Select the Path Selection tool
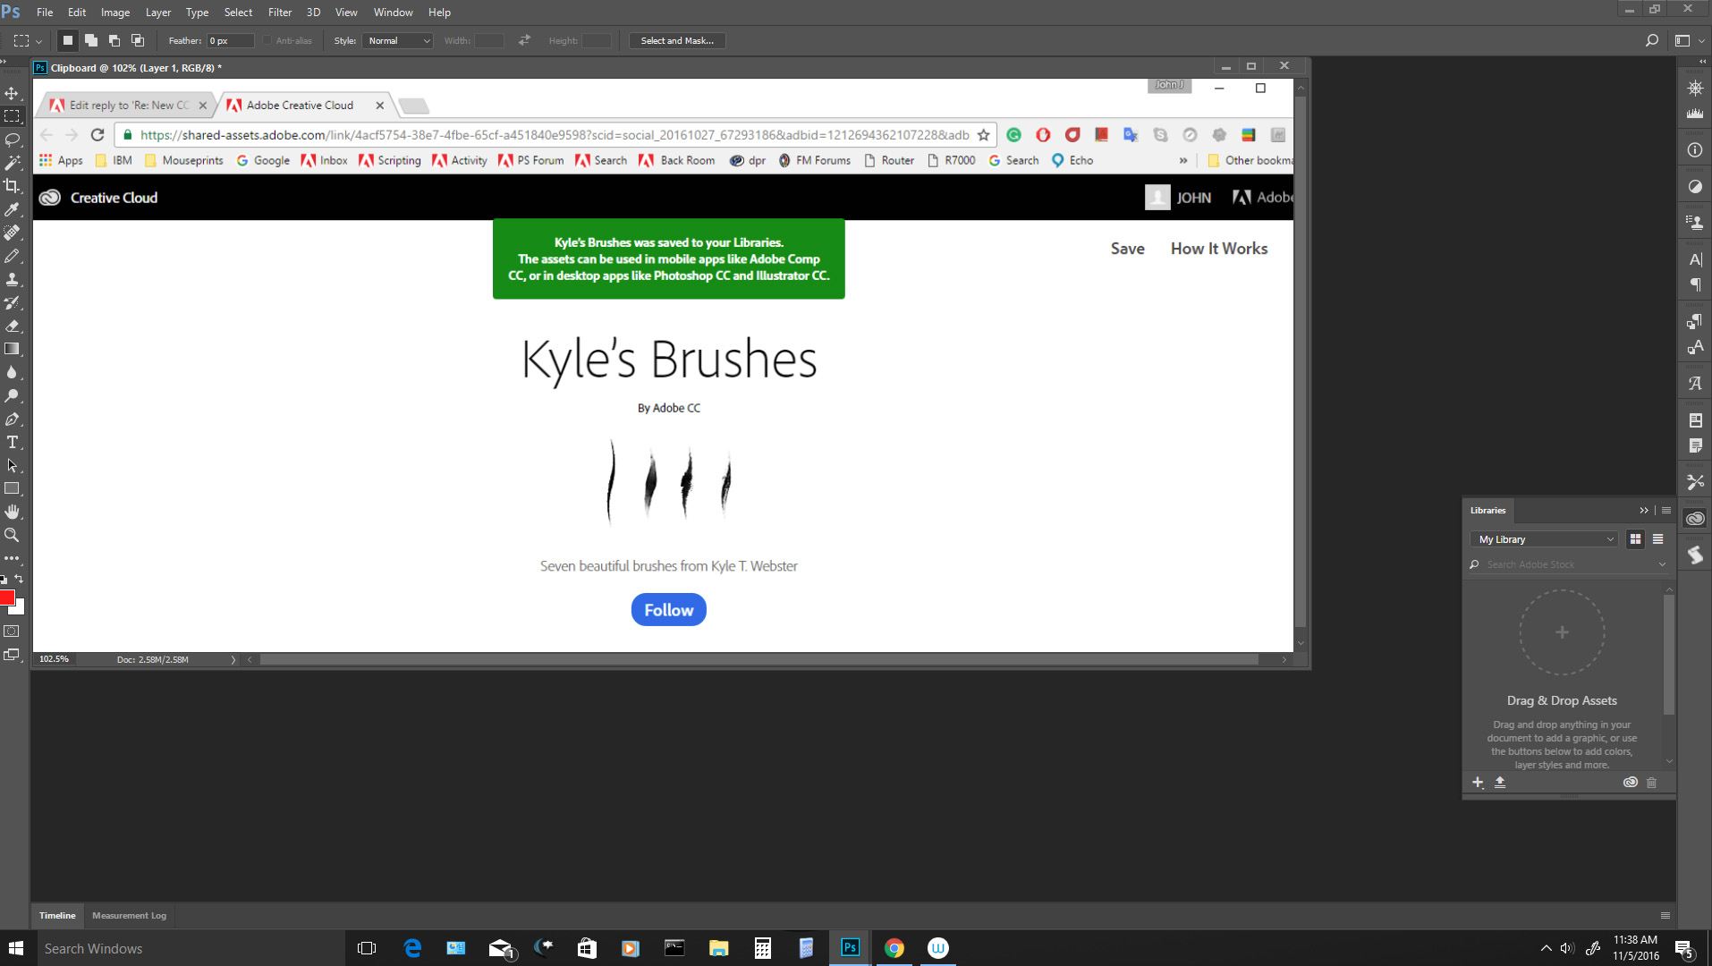 tap(12, 465)
